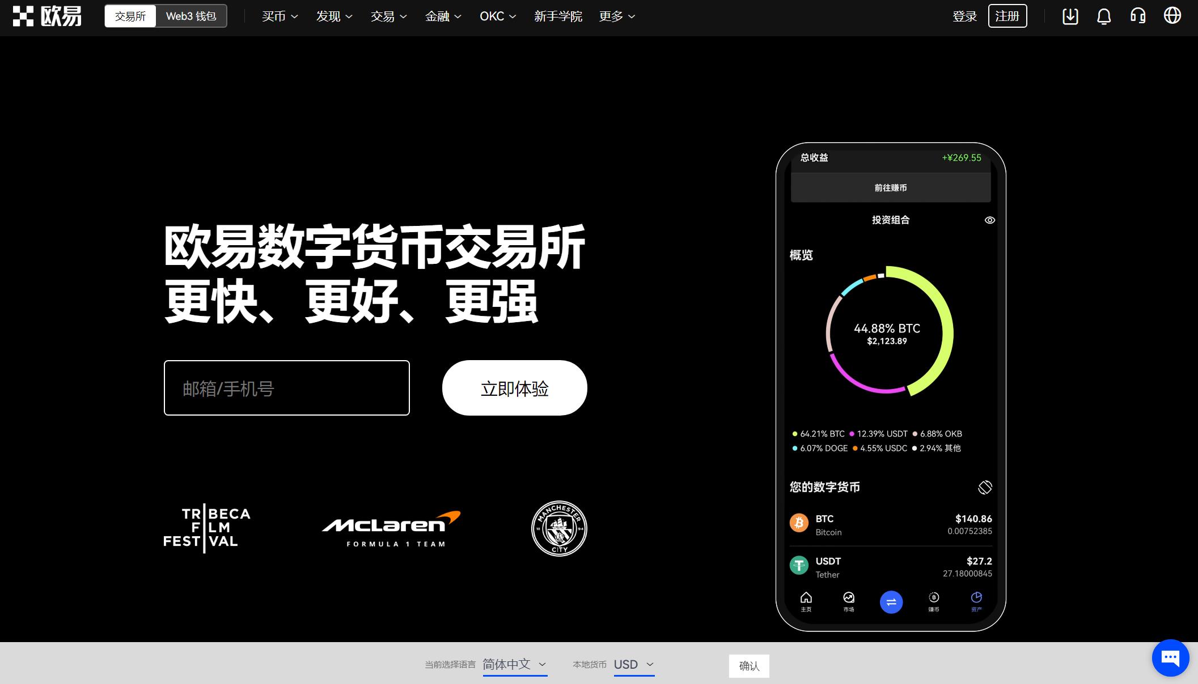Click the download app icon
The image size is (1198, 684).
[x=1069, y=16]
